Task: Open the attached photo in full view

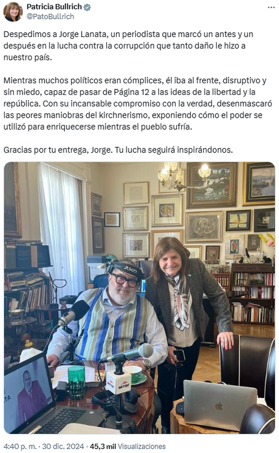Action: tap(139, 298)
